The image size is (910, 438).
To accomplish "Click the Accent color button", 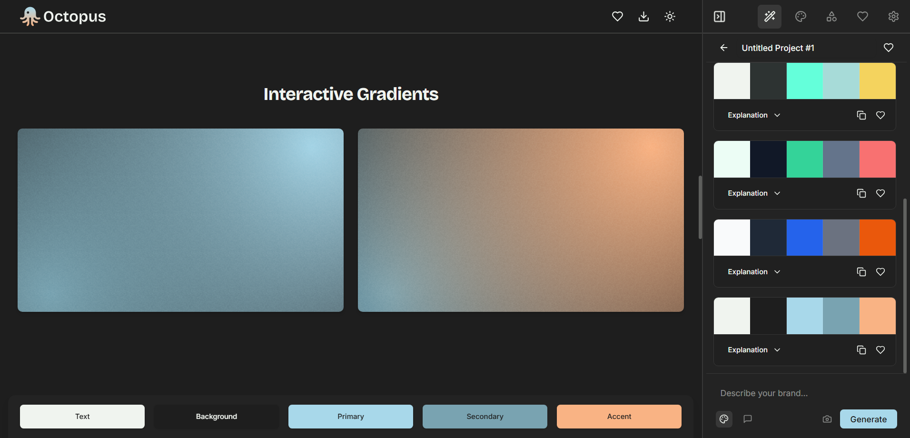I will point(619,417).
